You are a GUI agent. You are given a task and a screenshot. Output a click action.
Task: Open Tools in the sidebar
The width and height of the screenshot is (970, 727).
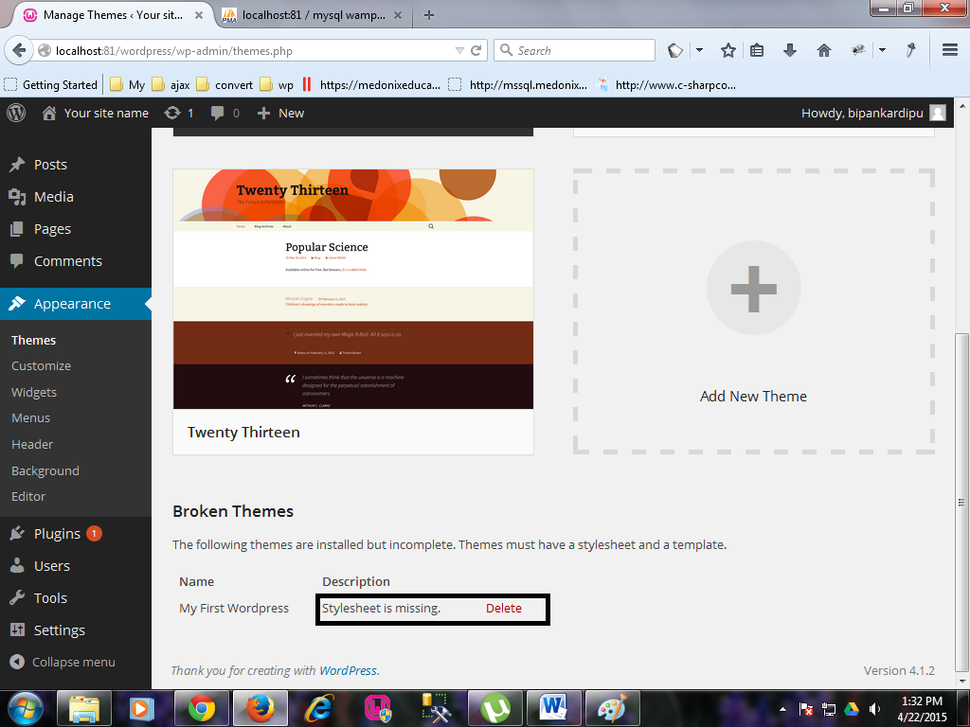[x=50, y=598]
